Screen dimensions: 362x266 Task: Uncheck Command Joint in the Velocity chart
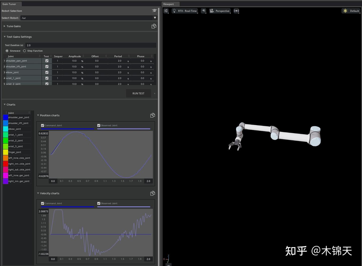pos(42,203)
